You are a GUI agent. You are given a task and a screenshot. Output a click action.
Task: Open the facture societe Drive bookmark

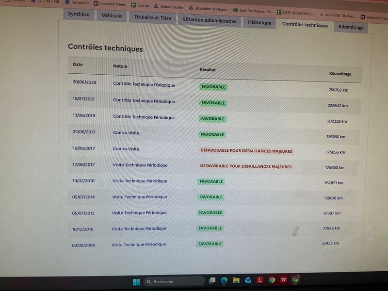[x=168, y=7]
